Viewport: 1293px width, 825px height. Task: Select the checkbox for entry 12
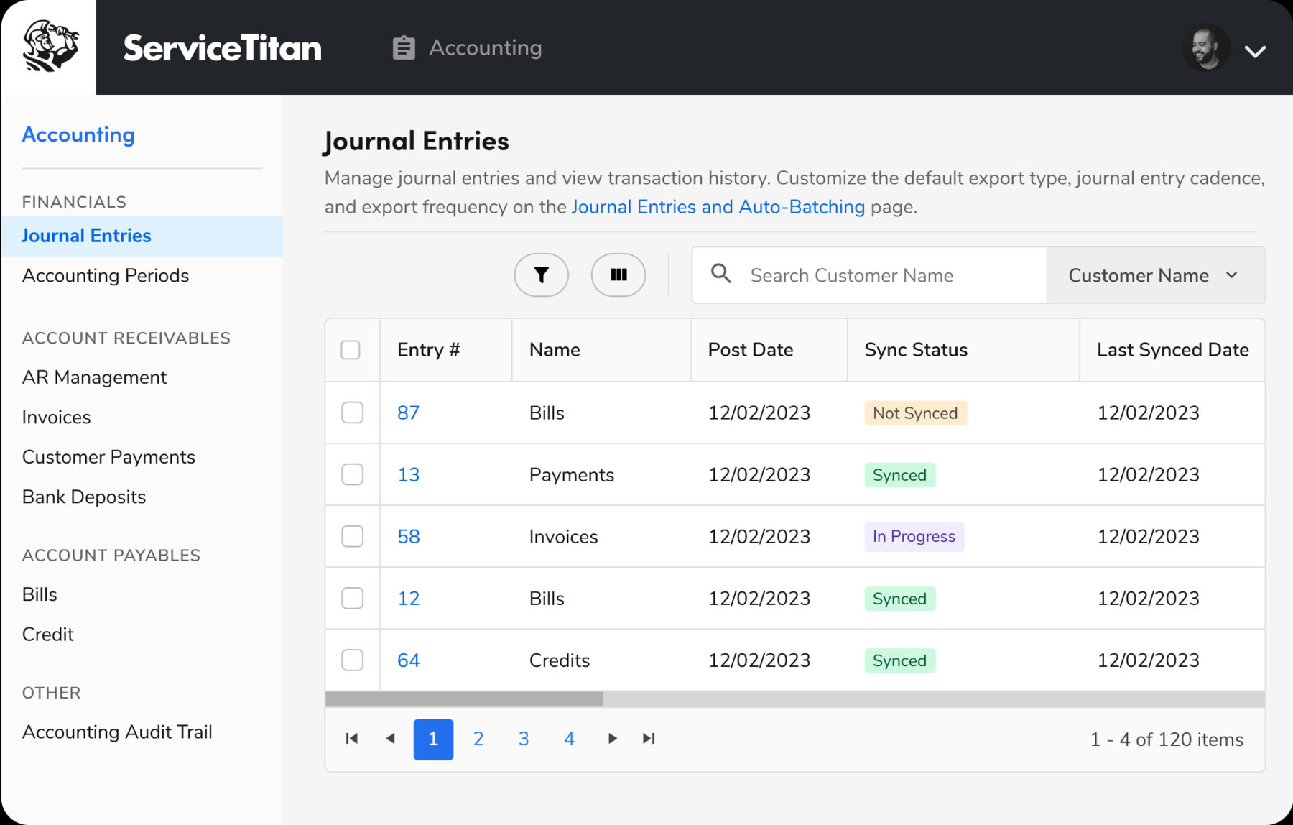(352, 598)
